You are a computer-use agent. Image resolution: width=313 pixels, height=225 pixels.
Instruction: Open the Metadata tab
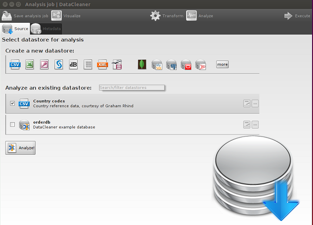pos(46,29)
